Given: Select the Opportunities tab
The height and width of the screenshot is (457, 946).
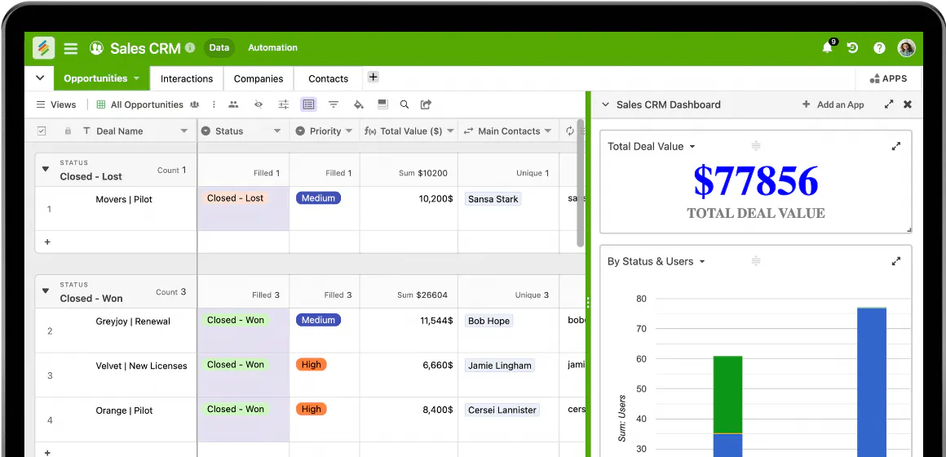Looking at the screenshot, I should coord(95,78).
